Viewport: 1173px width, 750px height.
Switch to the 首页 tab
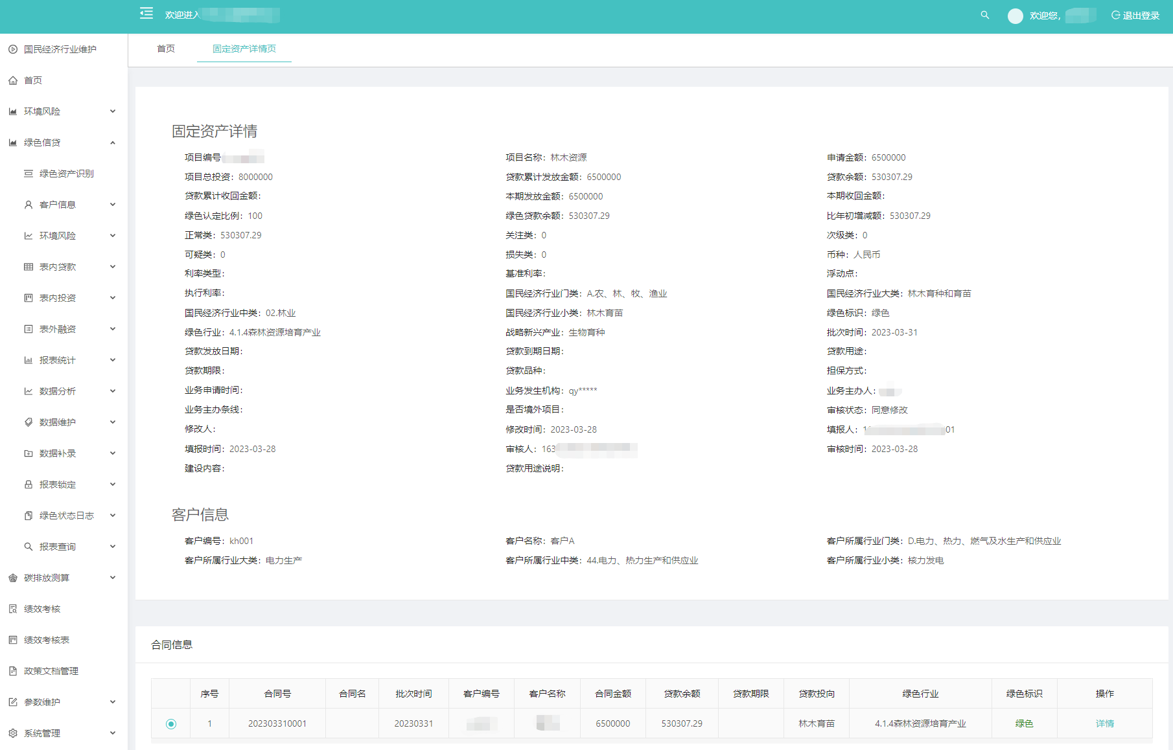(x=166, y=49)
